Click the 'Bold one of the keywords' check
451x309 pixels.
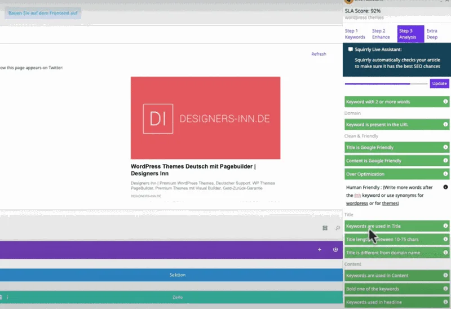tap(397, 289)
